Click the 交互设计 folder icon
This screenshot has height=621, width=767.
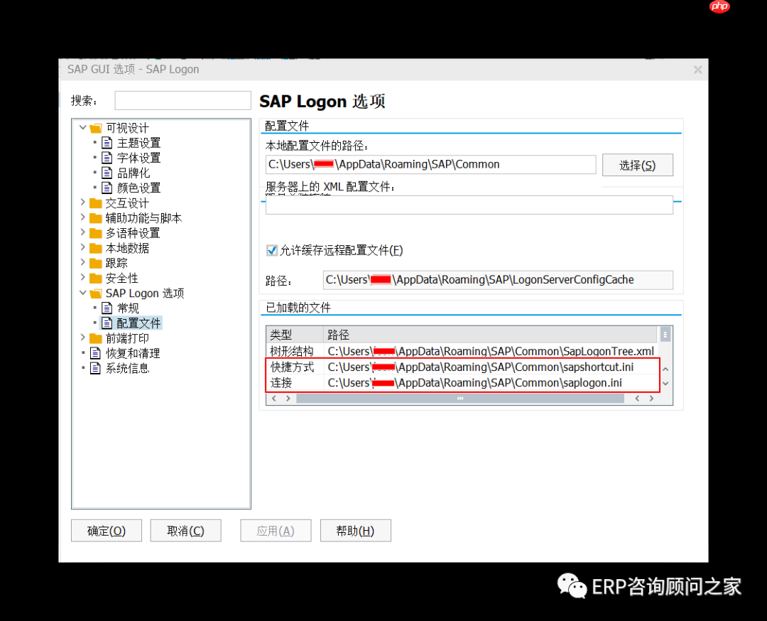95,203
